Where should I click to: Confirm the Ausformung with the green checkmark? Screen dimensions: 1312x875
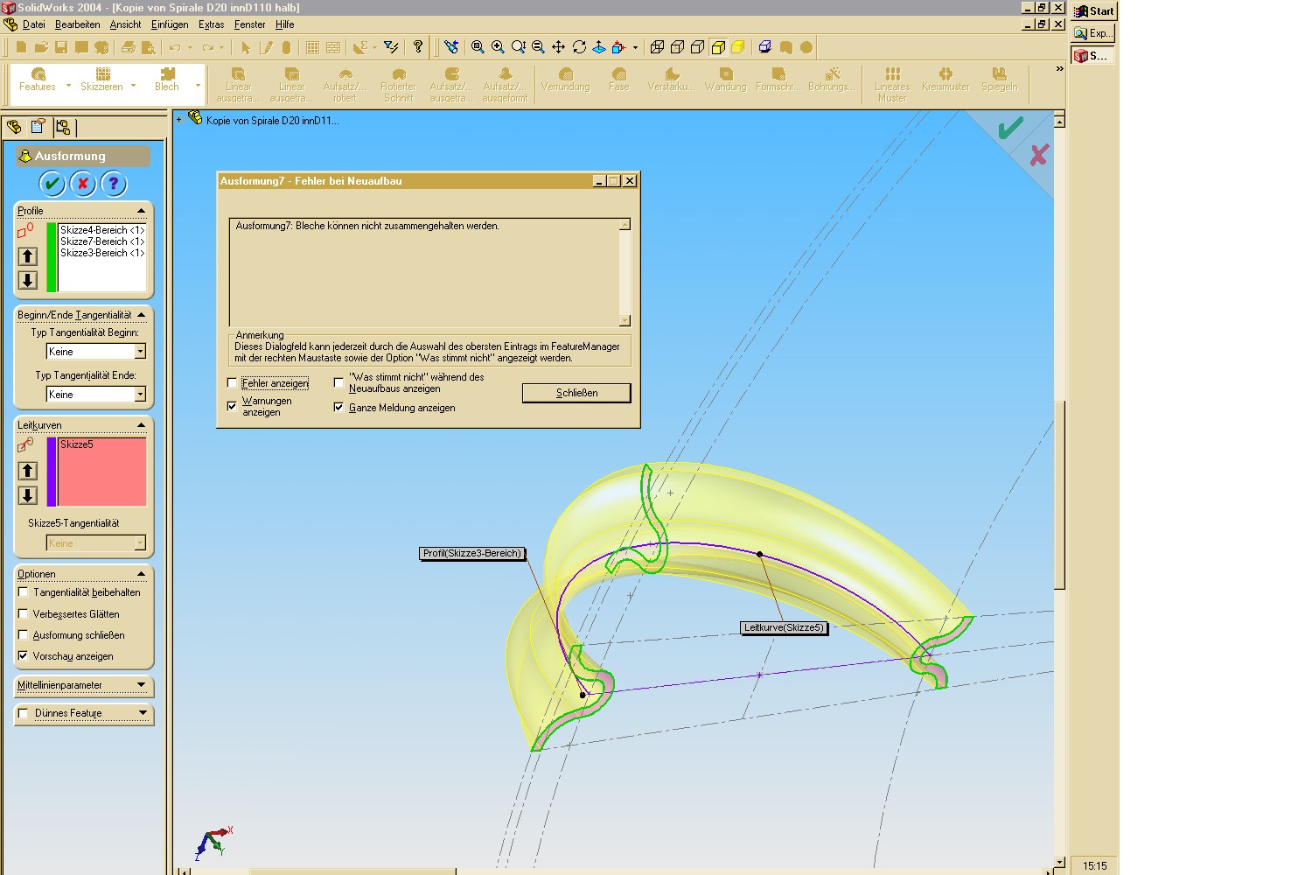click(52, 184)
